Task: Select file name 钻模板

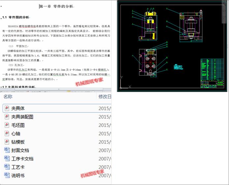Action: click(x=18, y=142)
